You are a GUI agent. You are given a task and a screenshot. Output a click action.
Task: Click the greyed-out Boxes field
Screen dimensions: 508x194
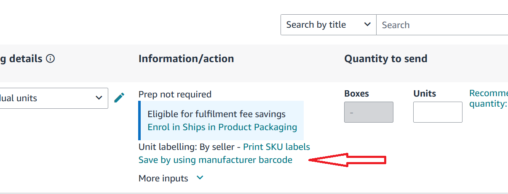coord(369,112)
